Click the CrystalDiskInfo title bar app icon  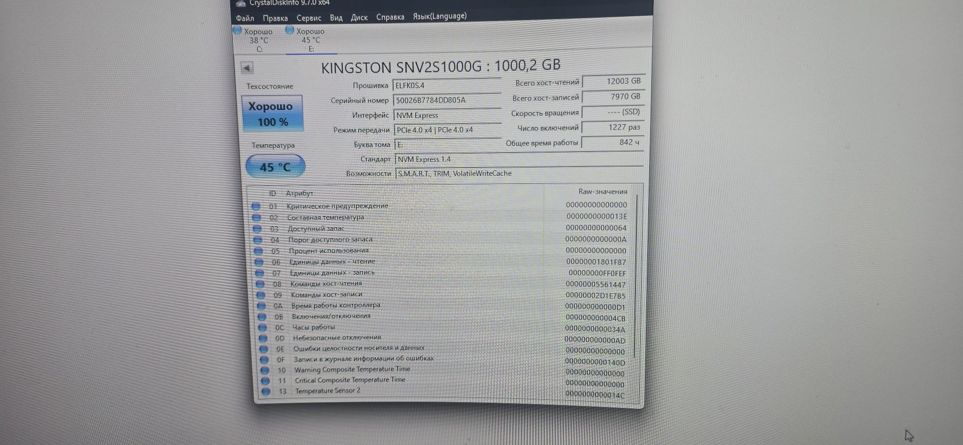(241, 3)
